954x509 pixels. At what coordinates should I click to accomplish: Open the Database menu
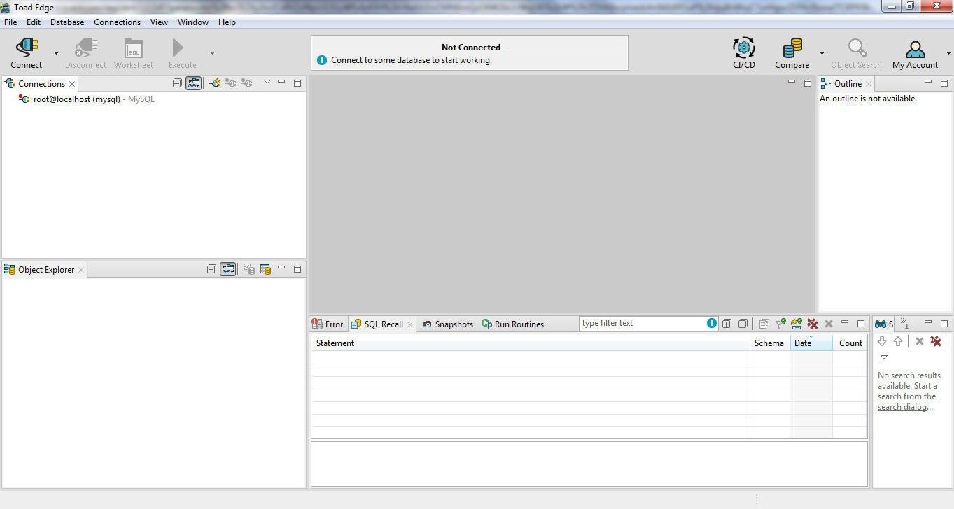67,22
